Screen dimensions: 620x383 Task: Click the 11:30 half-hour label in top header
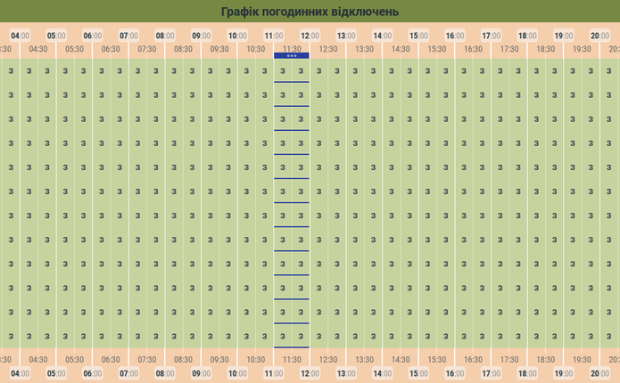[292, 49]
